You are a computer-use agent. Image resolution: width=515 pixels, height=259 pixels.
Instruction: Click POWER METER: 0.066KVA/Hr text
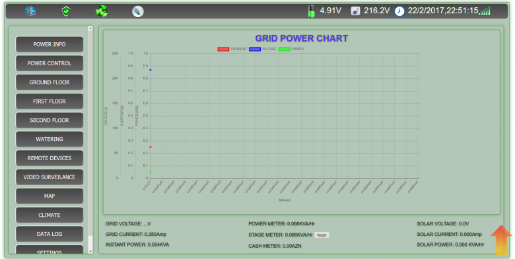click(x=281, y=223)
